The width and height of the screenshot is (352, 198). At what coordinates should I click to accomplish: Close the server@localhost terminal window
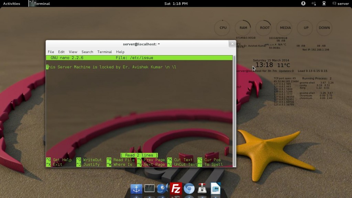232,44
